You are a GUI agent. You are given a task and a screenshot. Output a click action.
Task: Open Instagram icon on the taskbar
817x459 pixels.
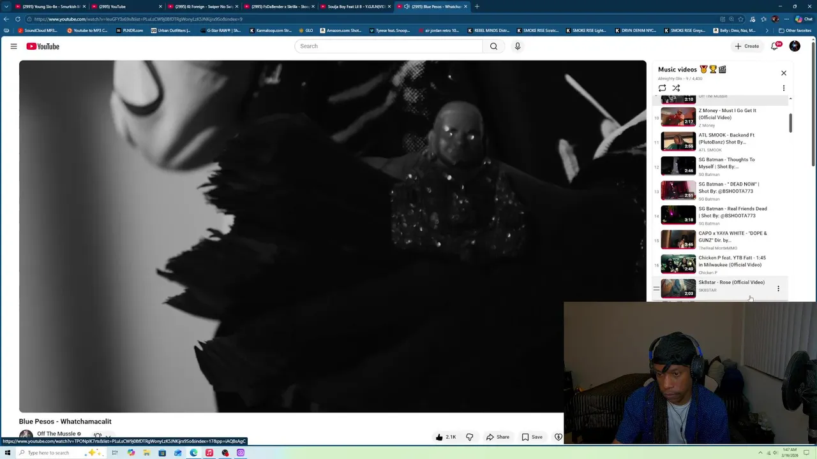(241, 453)
